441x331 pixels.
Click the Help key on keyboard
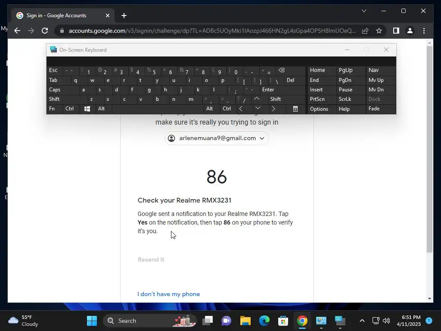(351, 109)
